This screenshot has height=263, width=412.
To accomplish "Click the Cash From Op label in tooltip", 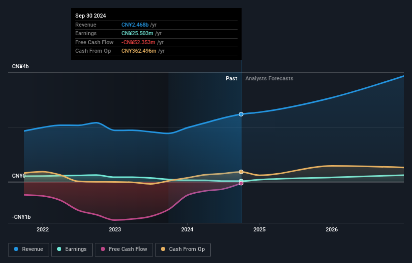I will [x=93, y=51].
